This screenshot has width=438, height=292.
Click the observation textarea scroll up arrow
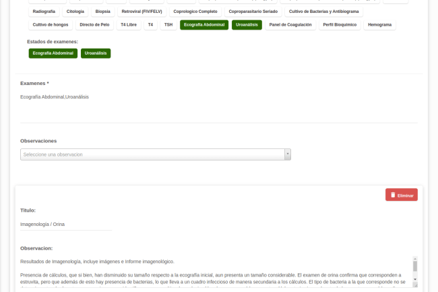coord(415,259)
